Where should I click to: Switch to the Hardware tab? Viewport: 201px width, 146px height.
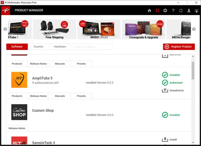(x=60, y=47)
